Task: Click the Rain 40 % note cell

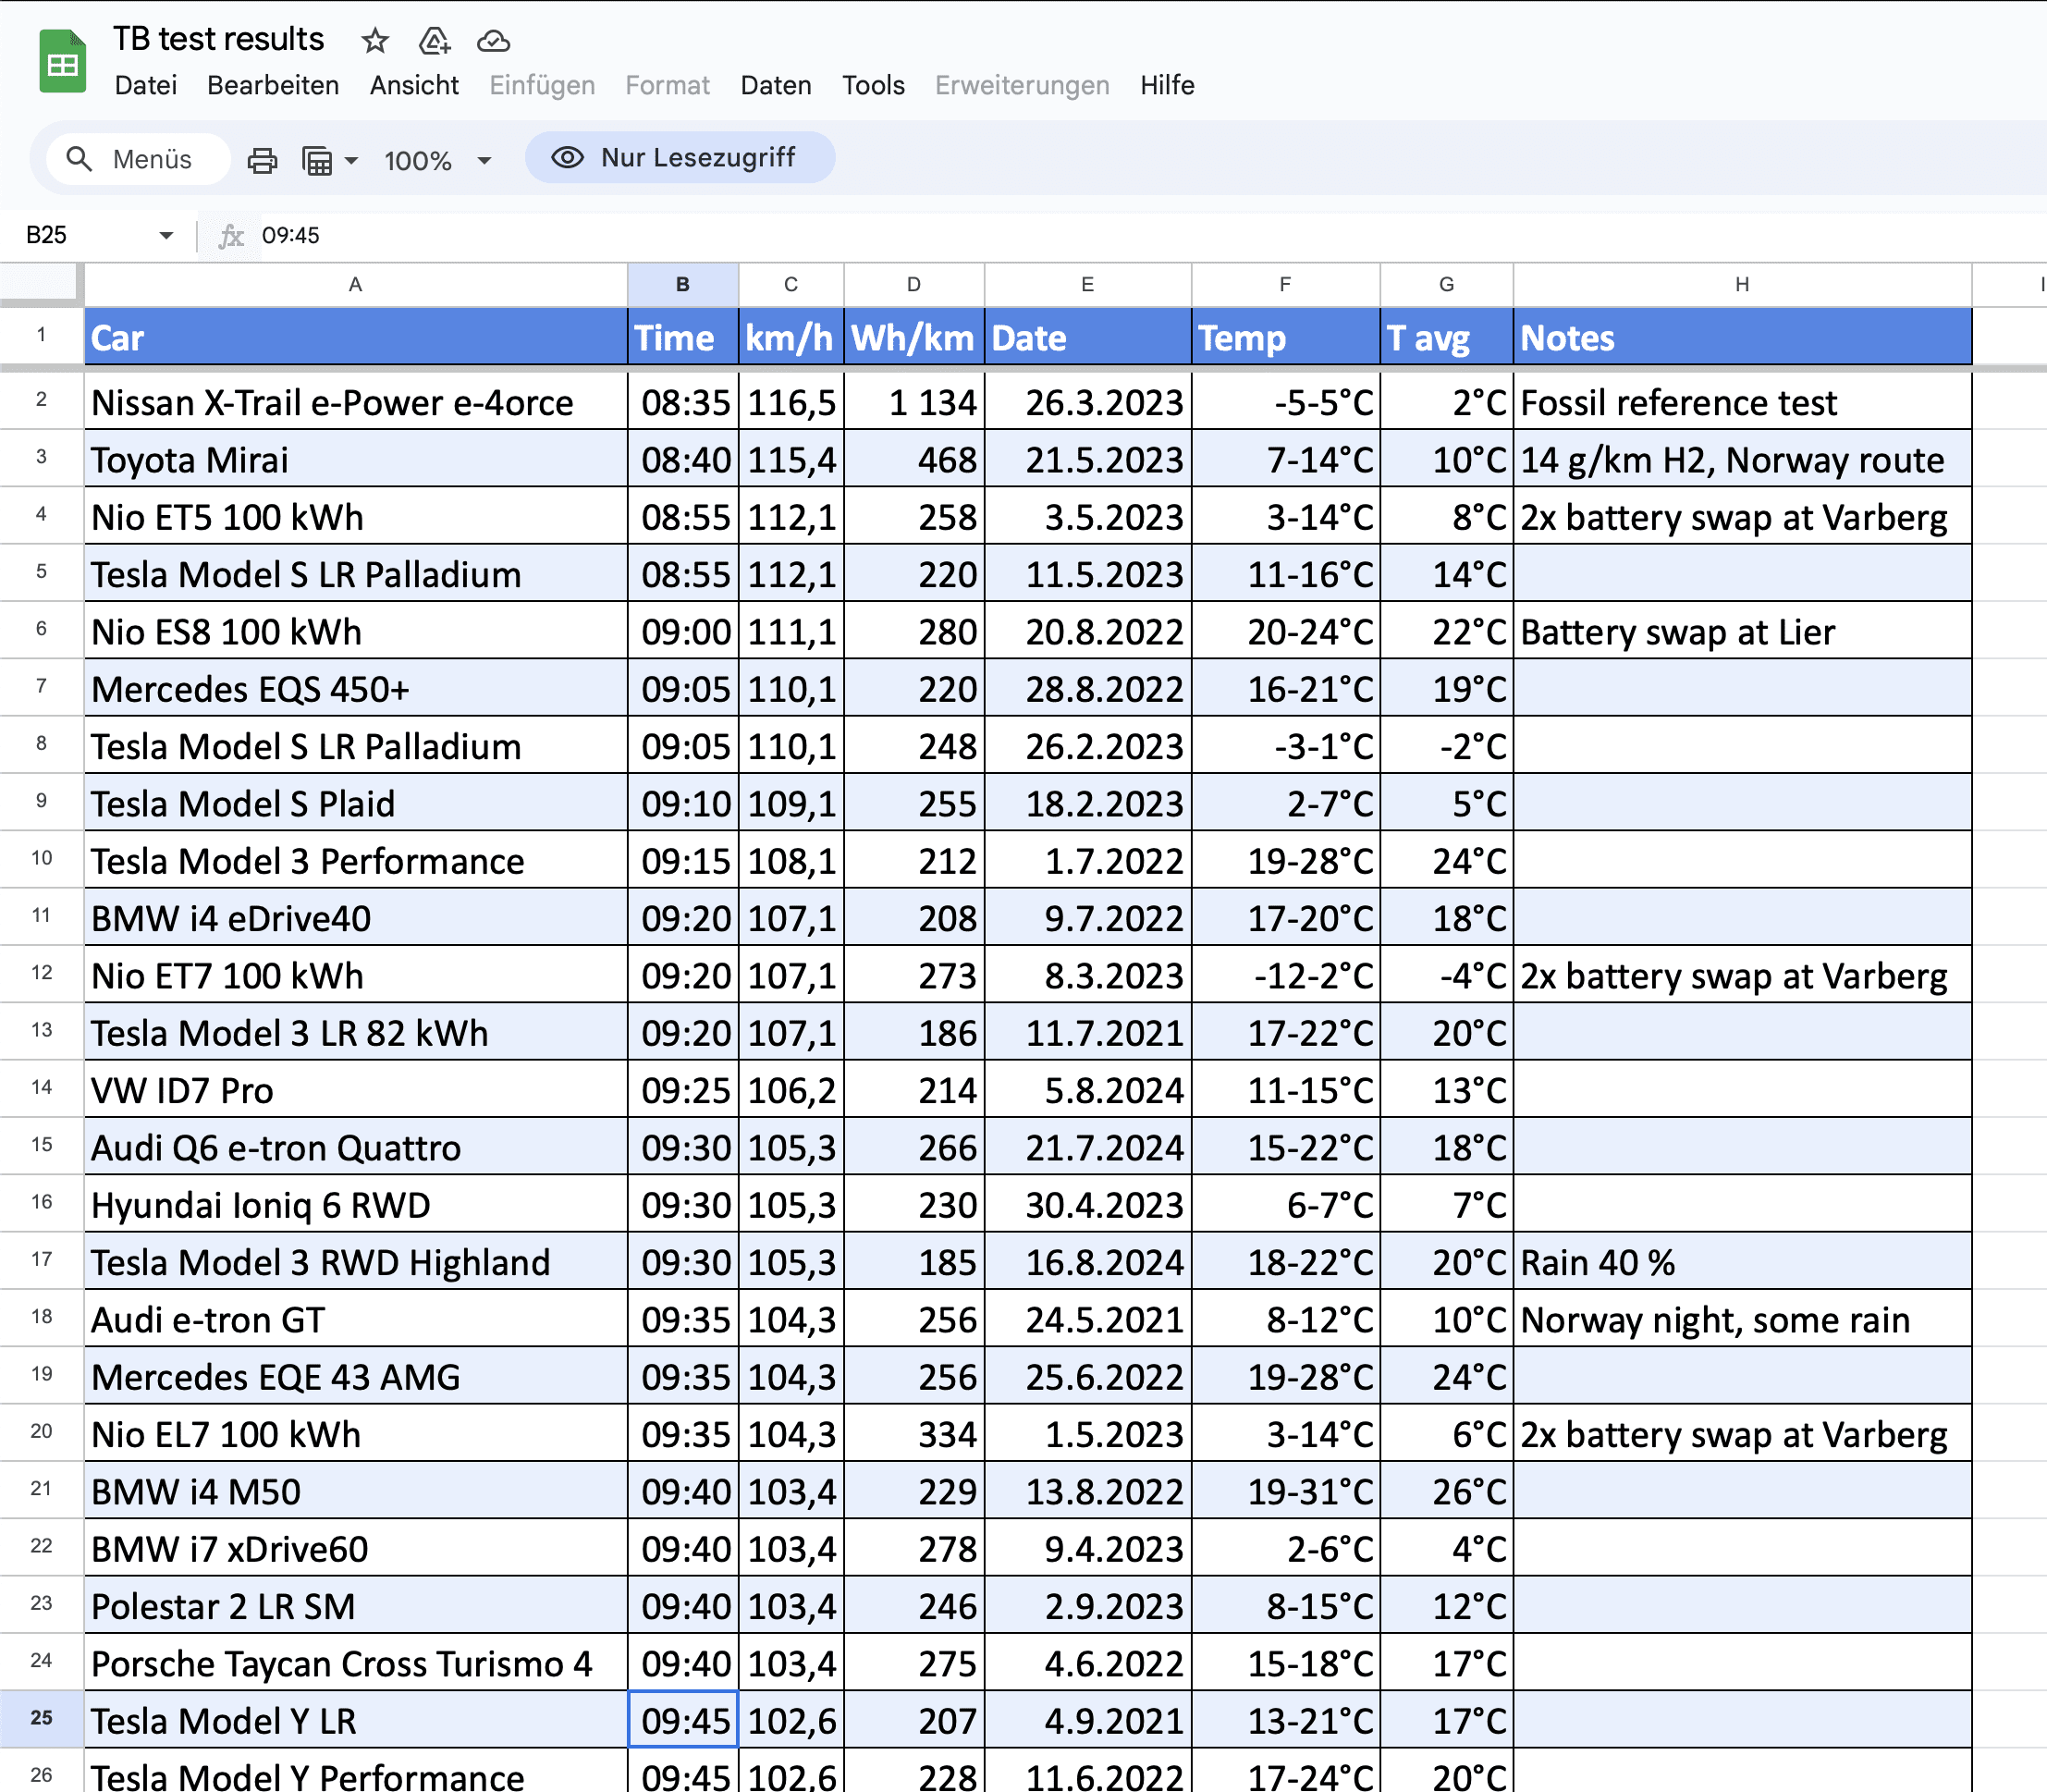Action: coord(1743,1262)
